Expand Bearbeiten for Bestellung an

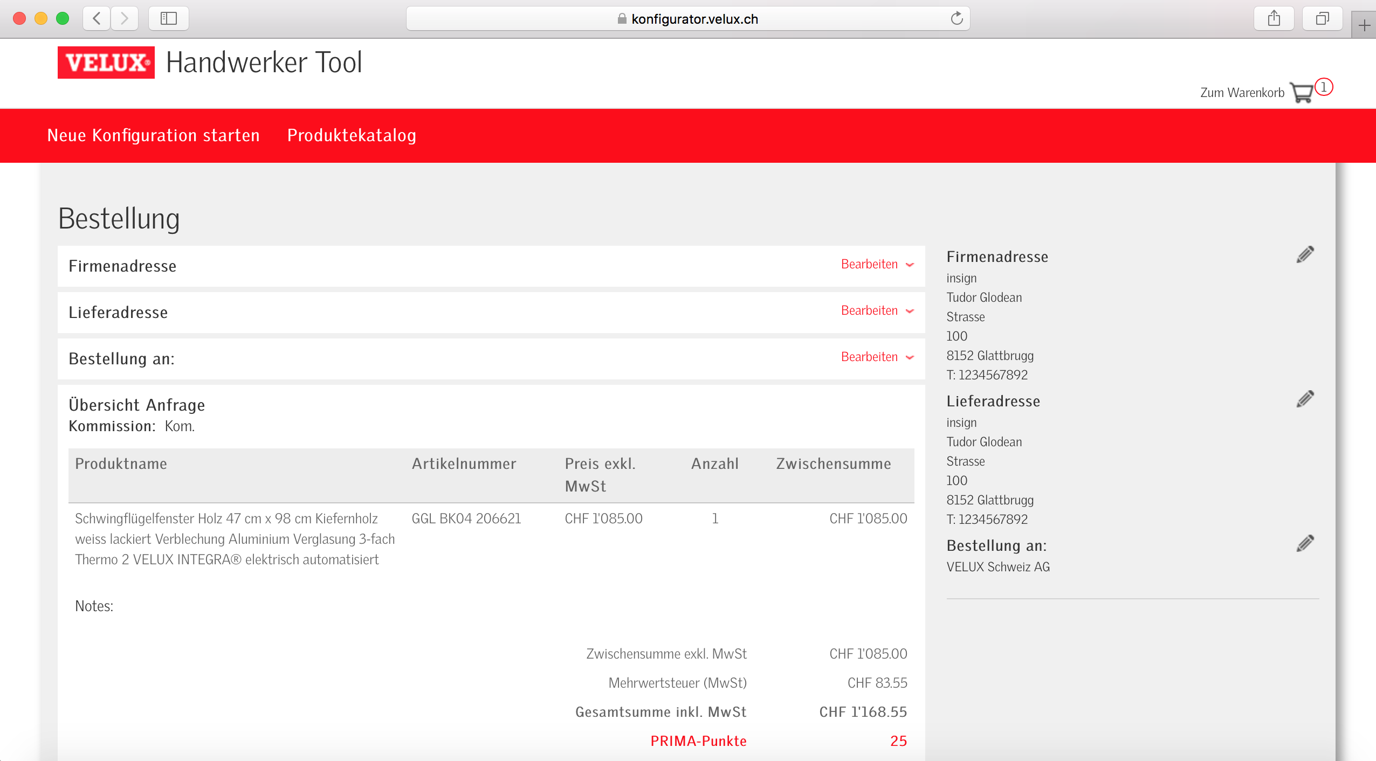[877, 357]
